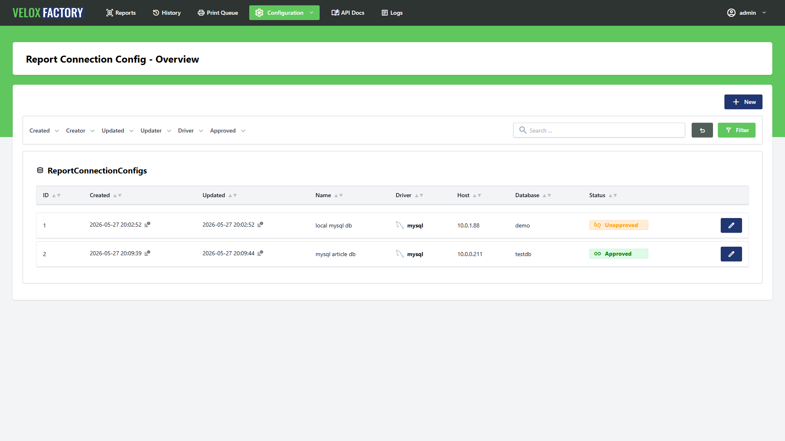The image size is (785, 441).
Task: Click mysql dolphin icon in local mysql db row
Action: (400, 225)
